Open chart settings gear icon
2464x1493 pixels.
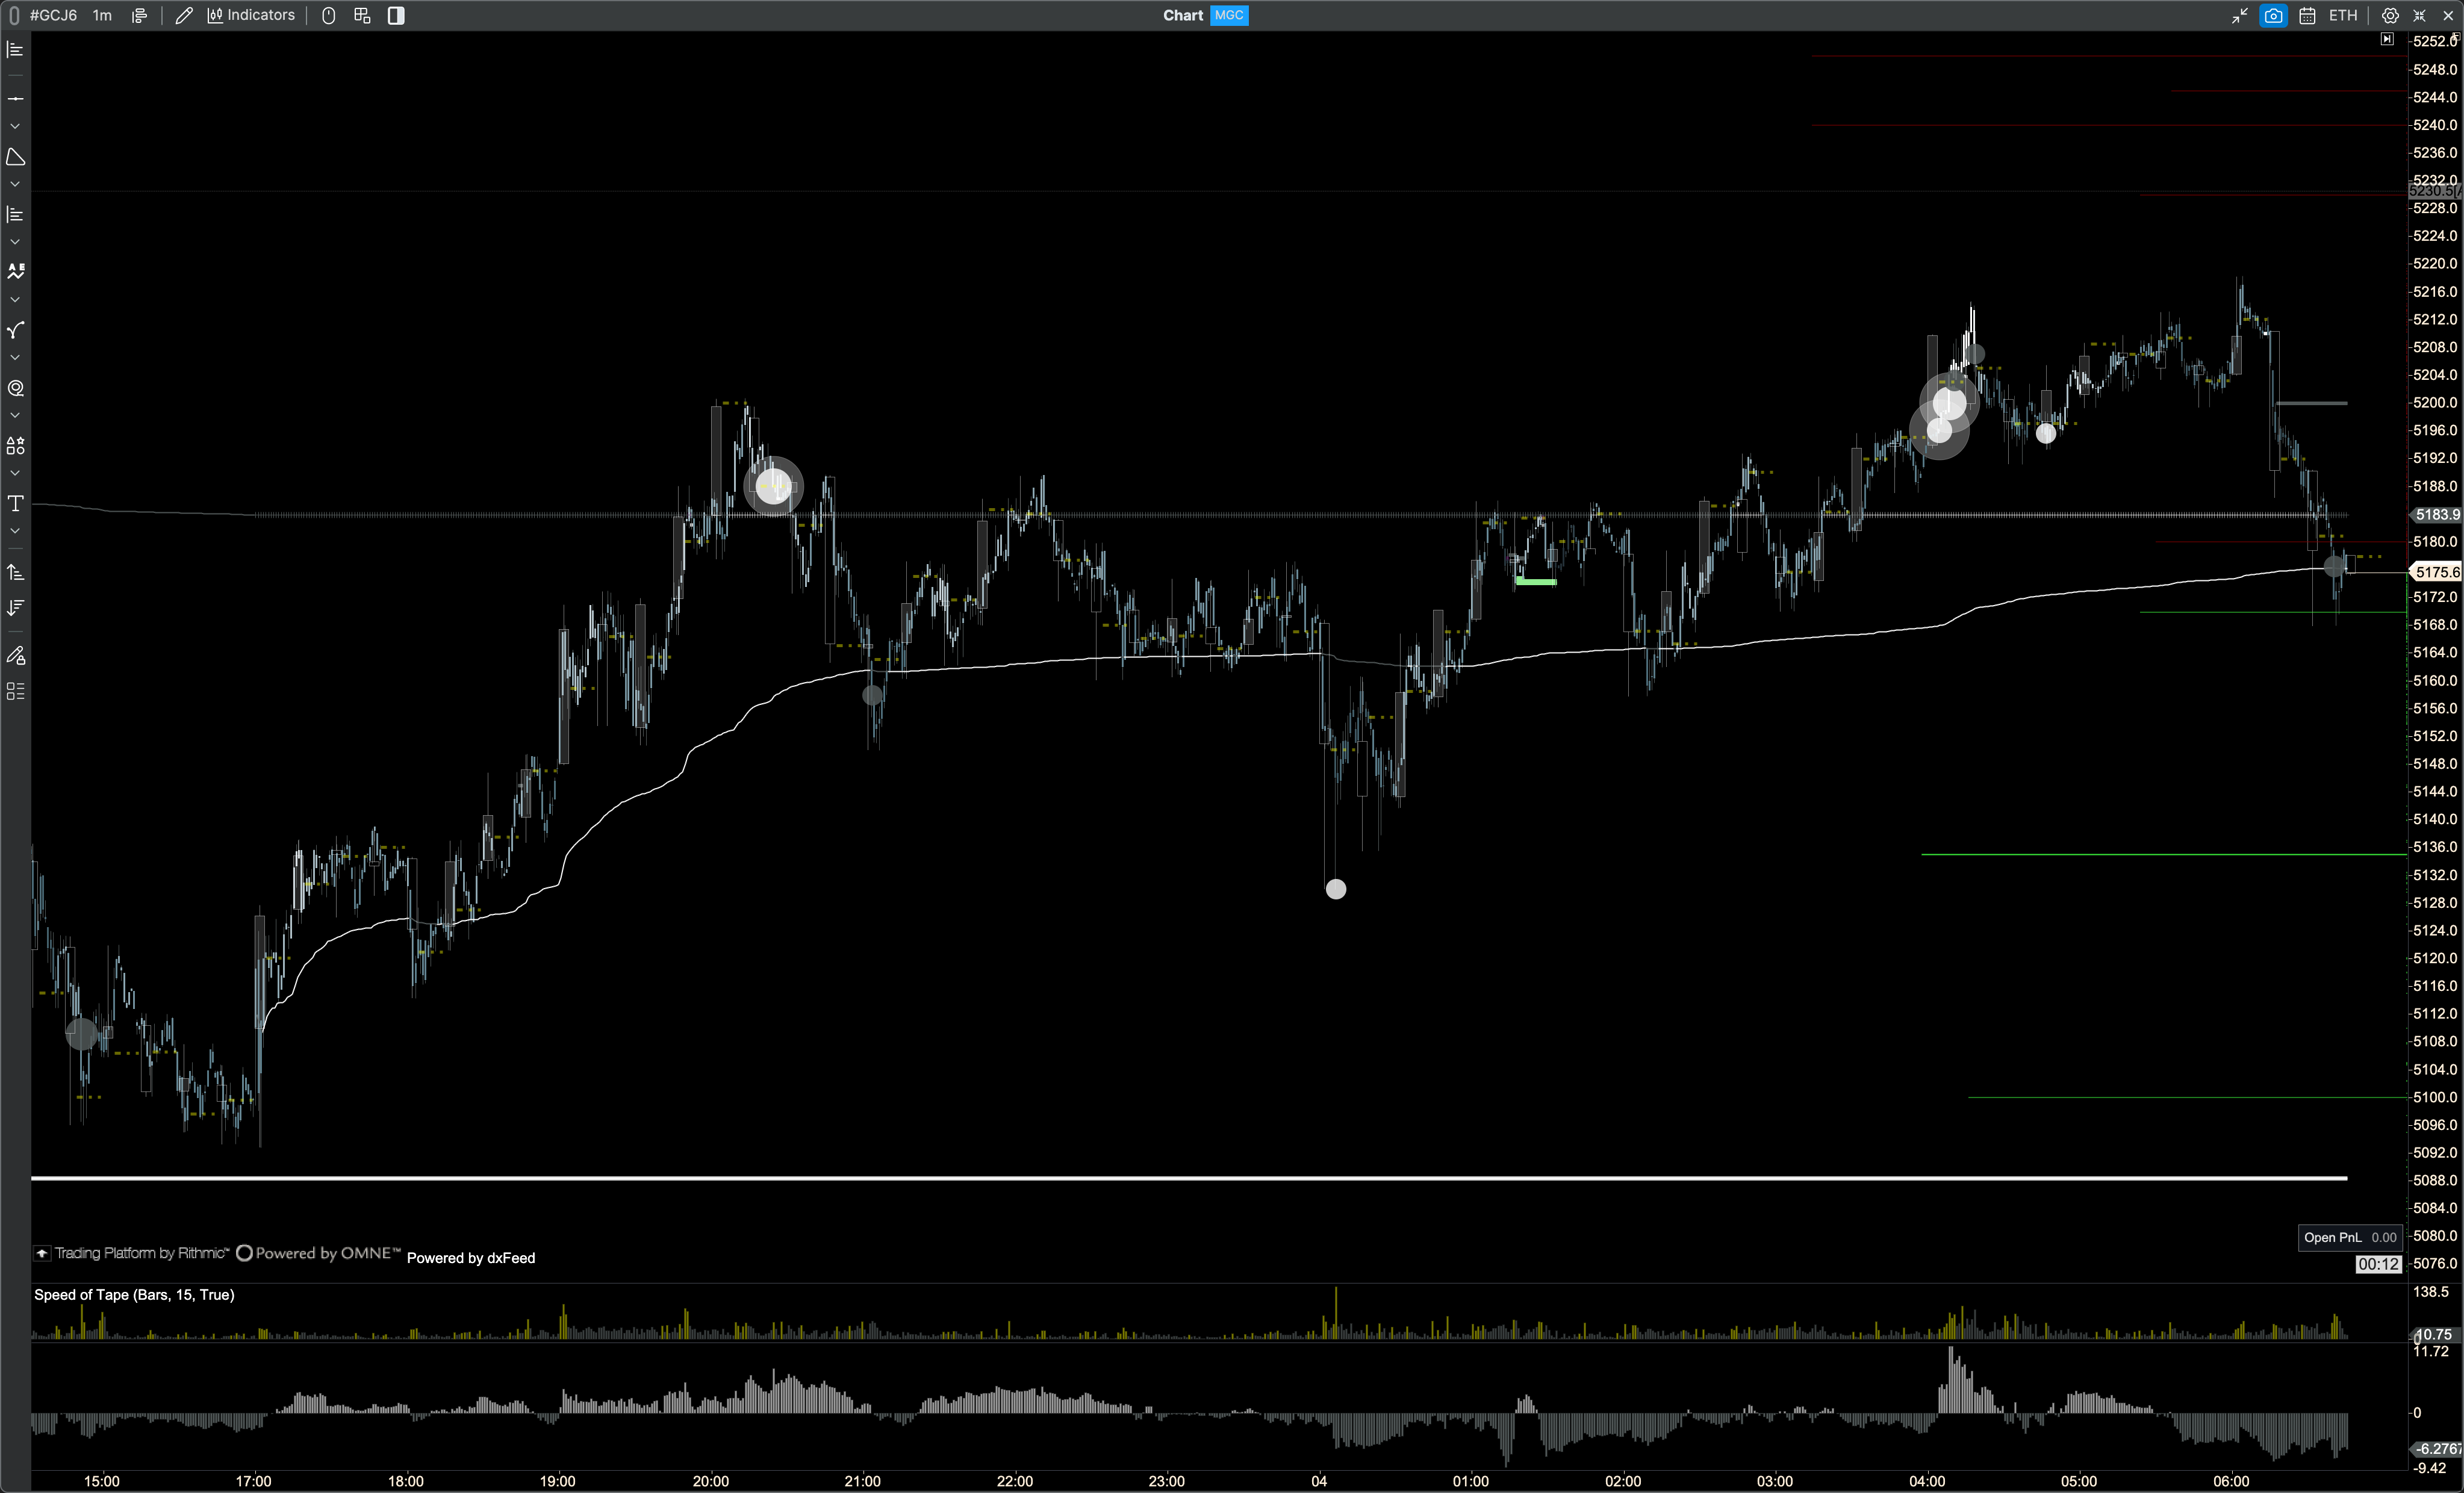(x=2390, y=15)
